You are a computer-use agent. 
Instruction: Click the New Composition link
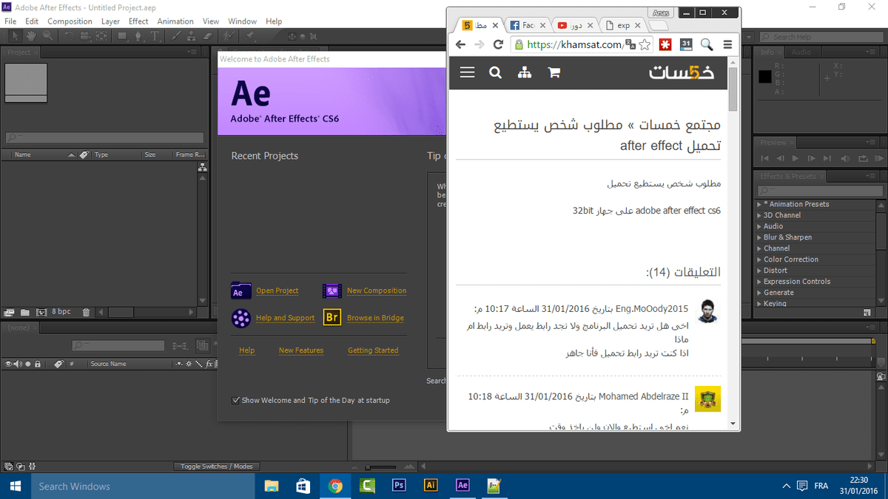pyautogui.click(x=376, y=291)
